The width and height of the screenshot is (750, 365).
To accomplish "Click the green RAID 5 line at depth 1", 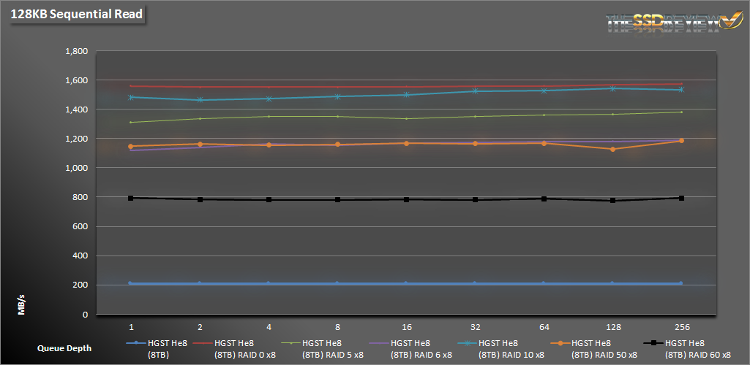I will pos(130,122).
